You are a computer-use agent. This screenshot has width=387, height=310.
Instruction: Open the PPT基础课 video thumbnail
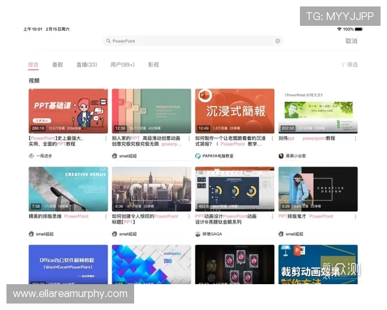tap(68, 111)
